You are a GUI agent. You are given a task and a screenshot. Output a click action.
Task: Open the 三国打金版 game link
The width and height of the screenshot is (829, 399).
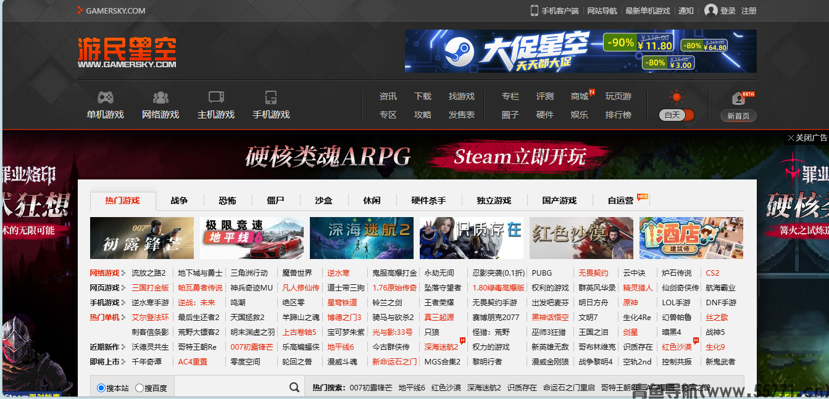point(150,287)
